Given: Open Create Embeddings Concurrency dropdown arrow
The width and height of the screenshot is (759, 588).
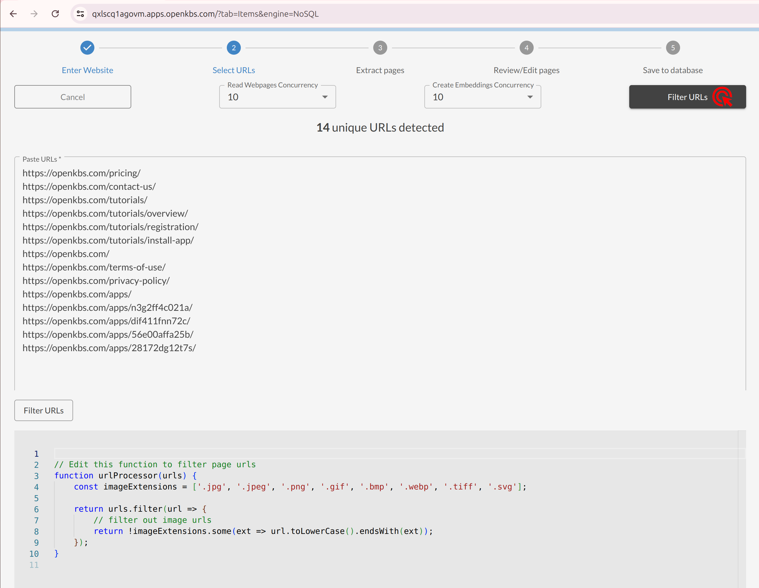Looking at the screenshot, I should point(530,97).
